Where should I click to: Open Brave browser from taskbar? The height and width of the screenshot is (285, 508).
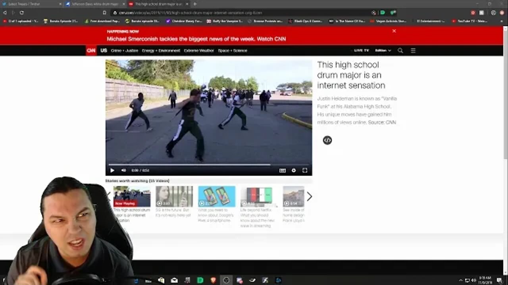213,280
